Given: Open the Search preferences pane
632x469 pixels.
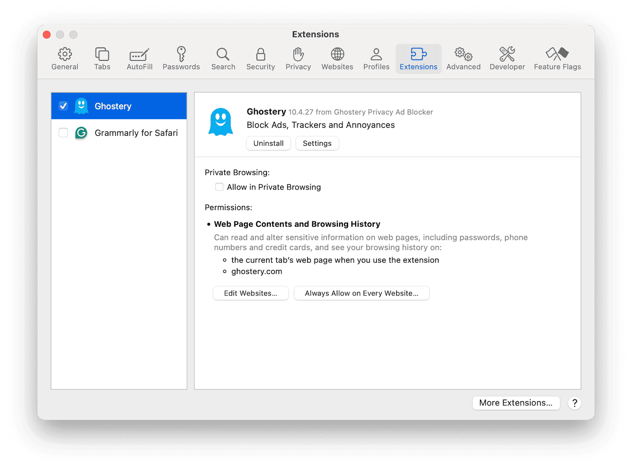Looking at the screenshot, I should pos(223,58).
